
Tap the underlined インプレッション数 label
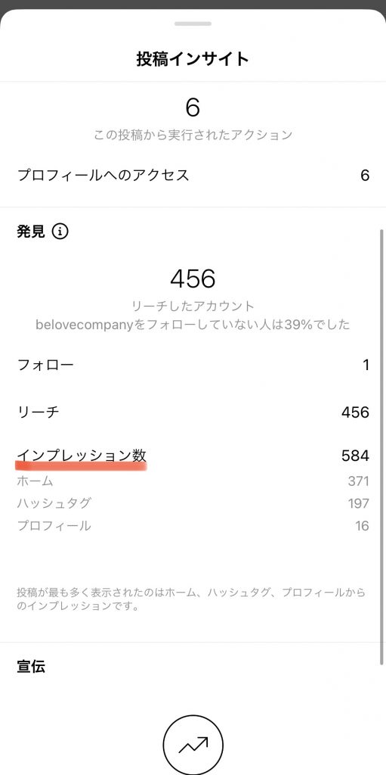coord(82,455)
